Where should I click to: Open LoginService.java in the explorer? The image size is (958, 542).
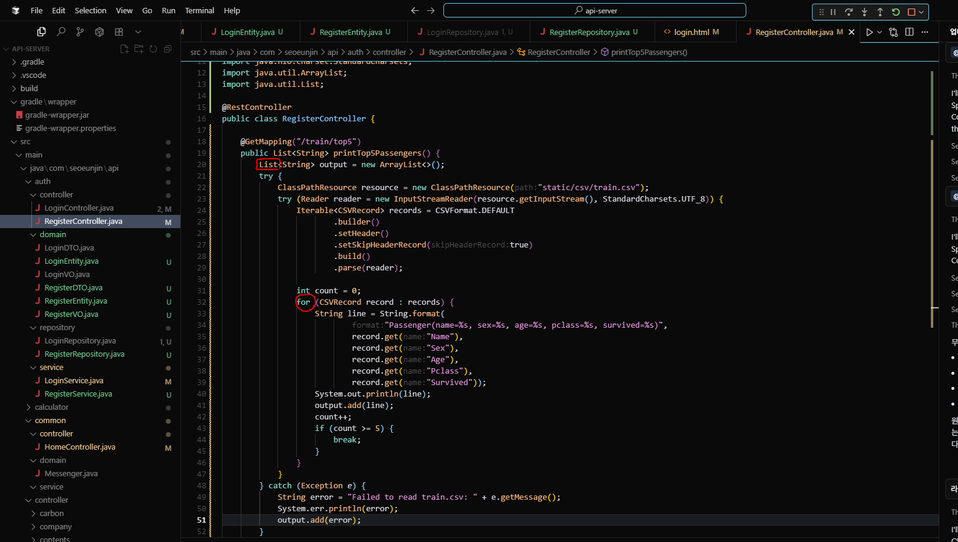pos(74,380)
